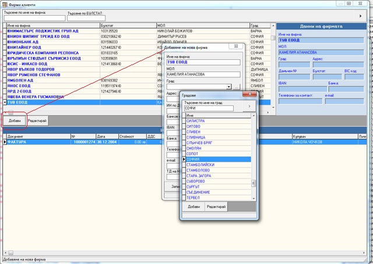373x264 pixels.
Task: Click the МОЛ field with КАМЕЛИЯ АТАНАСОВА in the add dialog
Action: point(203,74)
